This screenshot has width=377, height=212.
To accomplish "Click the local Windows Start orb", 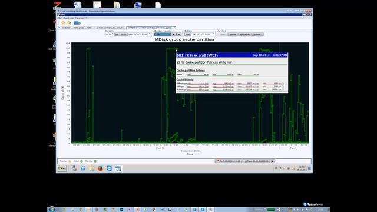I will [51, 210].
